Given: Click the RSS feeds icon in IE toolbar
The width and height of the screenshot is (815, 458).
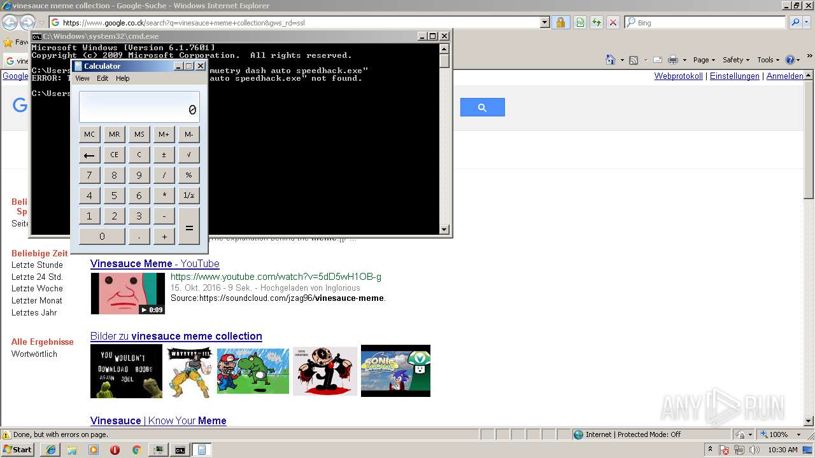Looking at the screenshot, I should tap(634, 60).
